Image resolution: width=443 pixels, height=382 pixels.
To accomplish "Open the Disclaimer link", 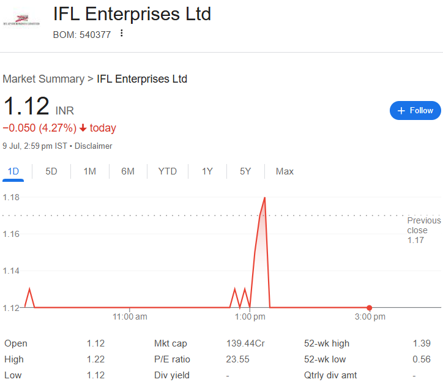I will tap(94, 146).
